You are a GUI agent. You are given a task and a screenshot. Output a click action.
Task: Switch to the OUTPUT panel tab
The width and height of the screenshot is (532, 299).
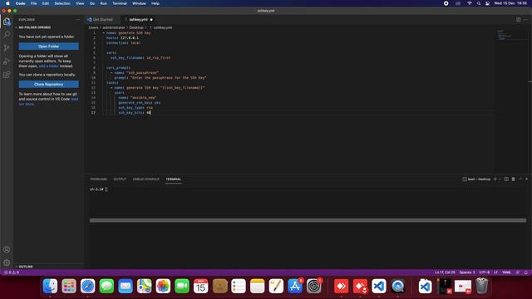(x=120, y=179)
